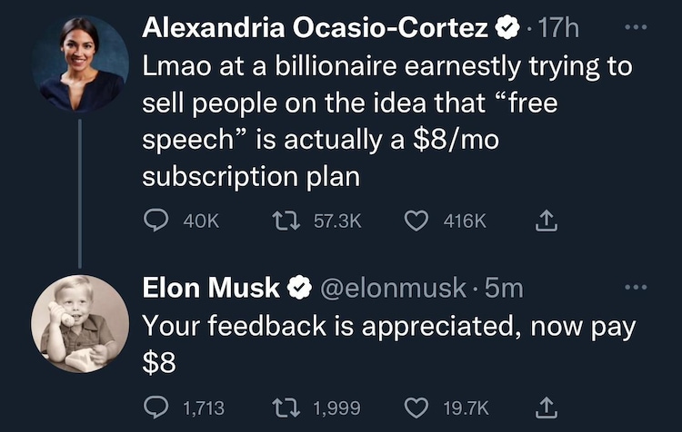
Task: Reply to Alexandria Ocasio-Cortez's tweet
Action: pos(155,221)
